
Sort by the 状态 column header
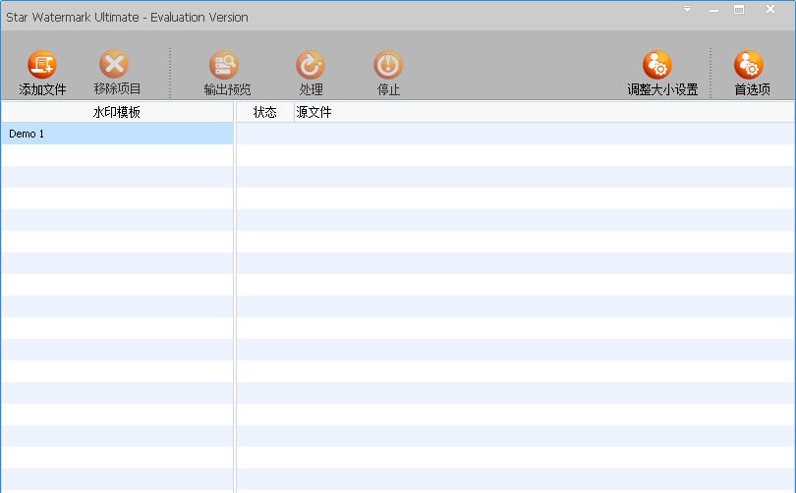coord(264,112)
